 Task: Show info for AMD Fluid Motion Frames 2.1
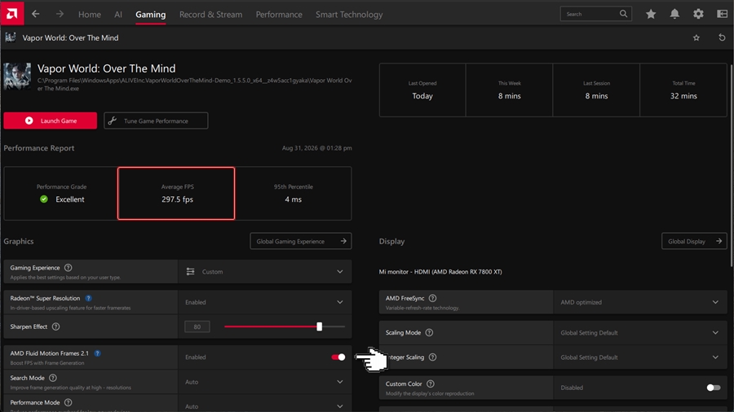pos(97,353)
